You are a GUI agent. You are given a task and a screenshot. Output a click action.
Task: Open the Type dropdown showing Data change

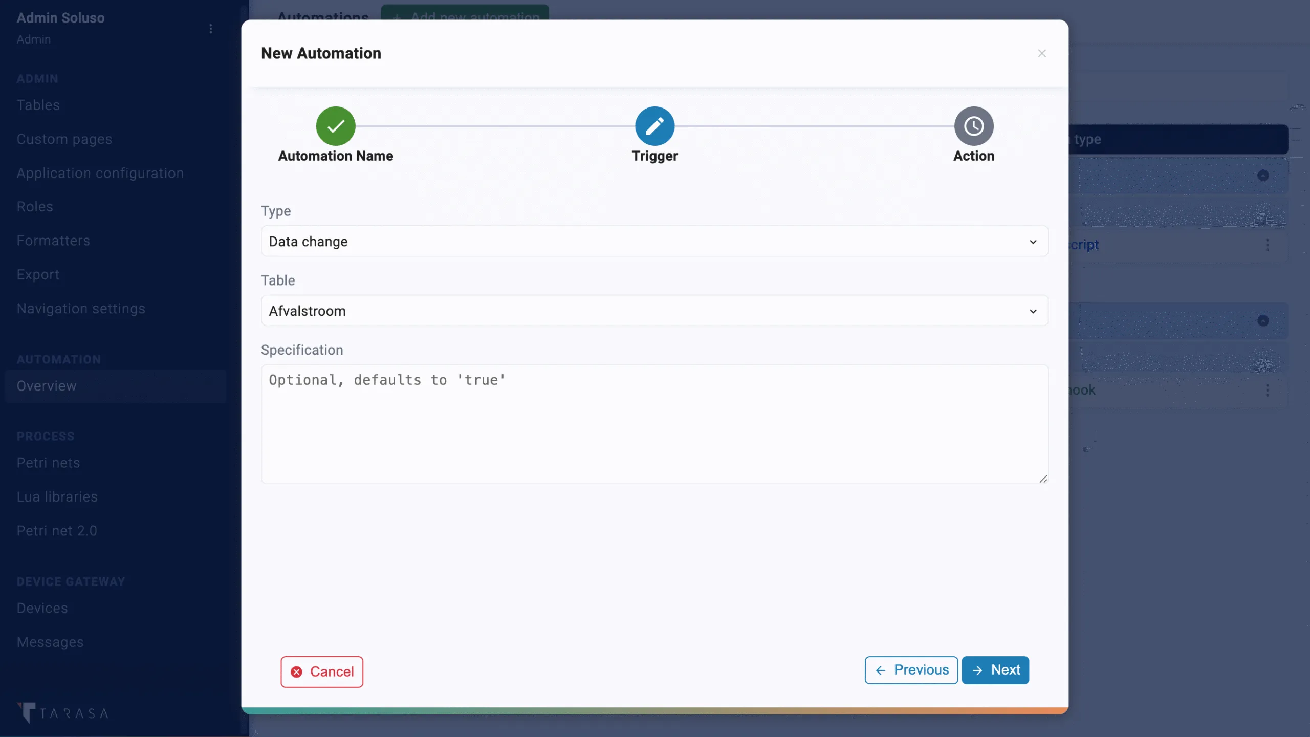654,242
